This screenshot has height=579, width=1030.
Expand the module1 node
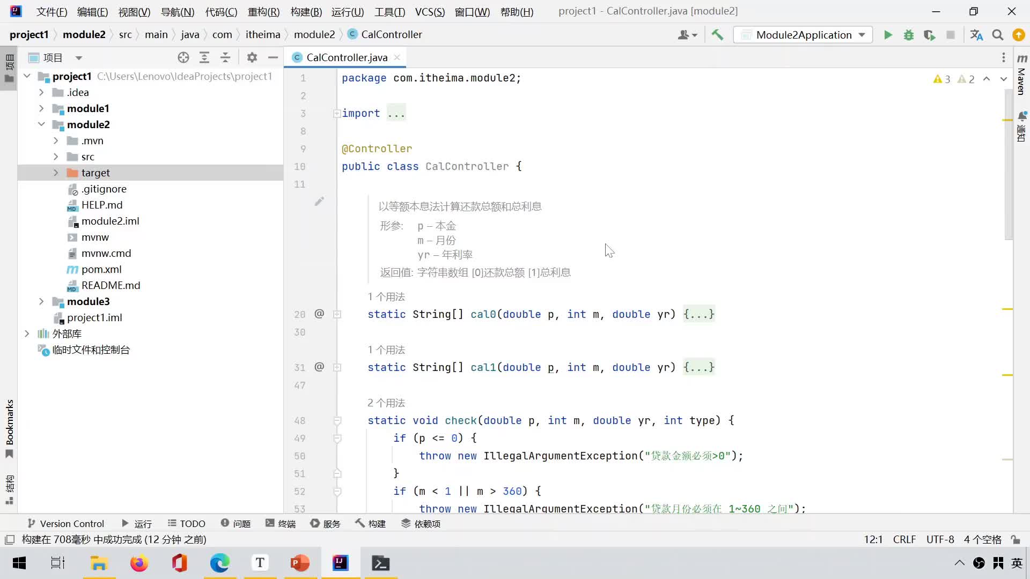(x=41, y=108)
